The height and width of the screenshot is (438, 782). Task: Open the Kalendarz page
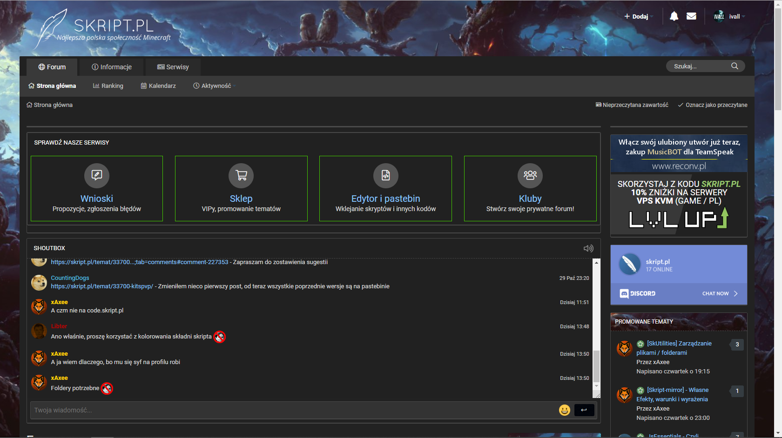coord(158,86)
